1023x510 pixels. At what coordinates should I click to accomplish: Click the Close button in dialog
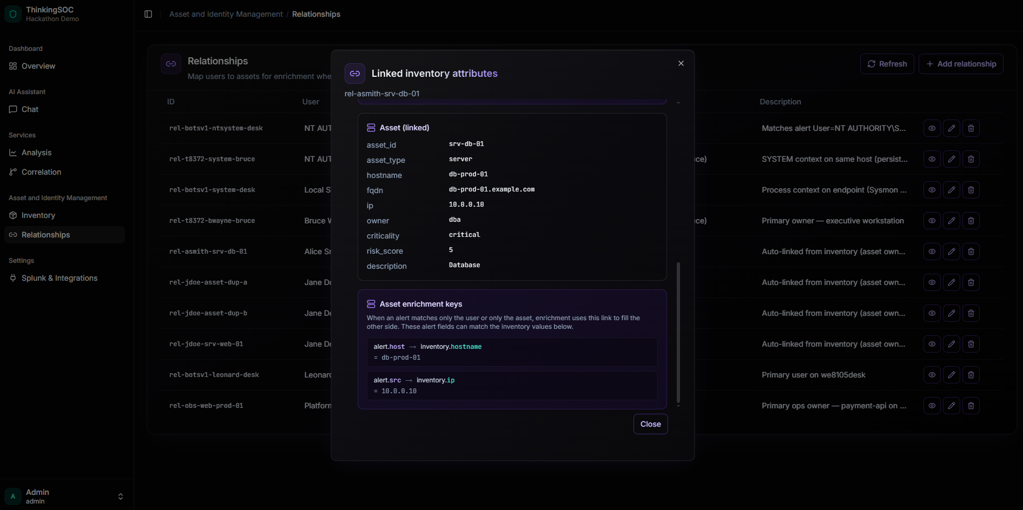pyautogui.click(x=651, y=424)
